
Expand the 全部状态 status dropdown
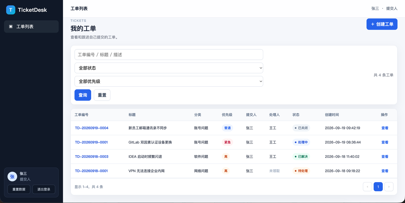point(169,68)
